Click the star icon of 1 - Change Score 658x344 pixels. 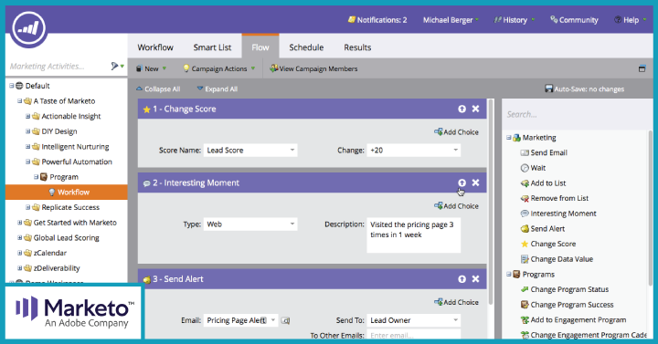(146, 109)
